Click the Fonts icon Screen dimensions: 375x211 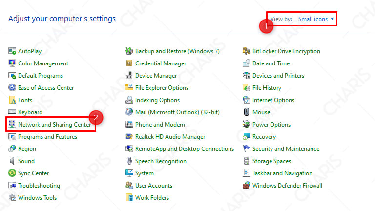pos(12,100)
